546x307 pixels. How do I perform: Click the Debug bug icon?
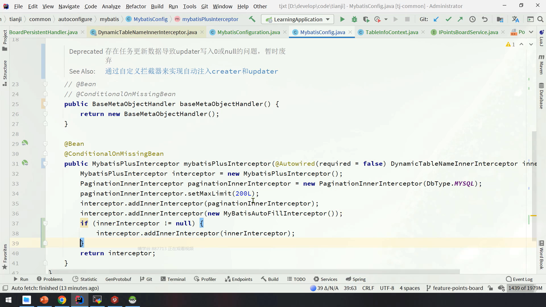354,19
